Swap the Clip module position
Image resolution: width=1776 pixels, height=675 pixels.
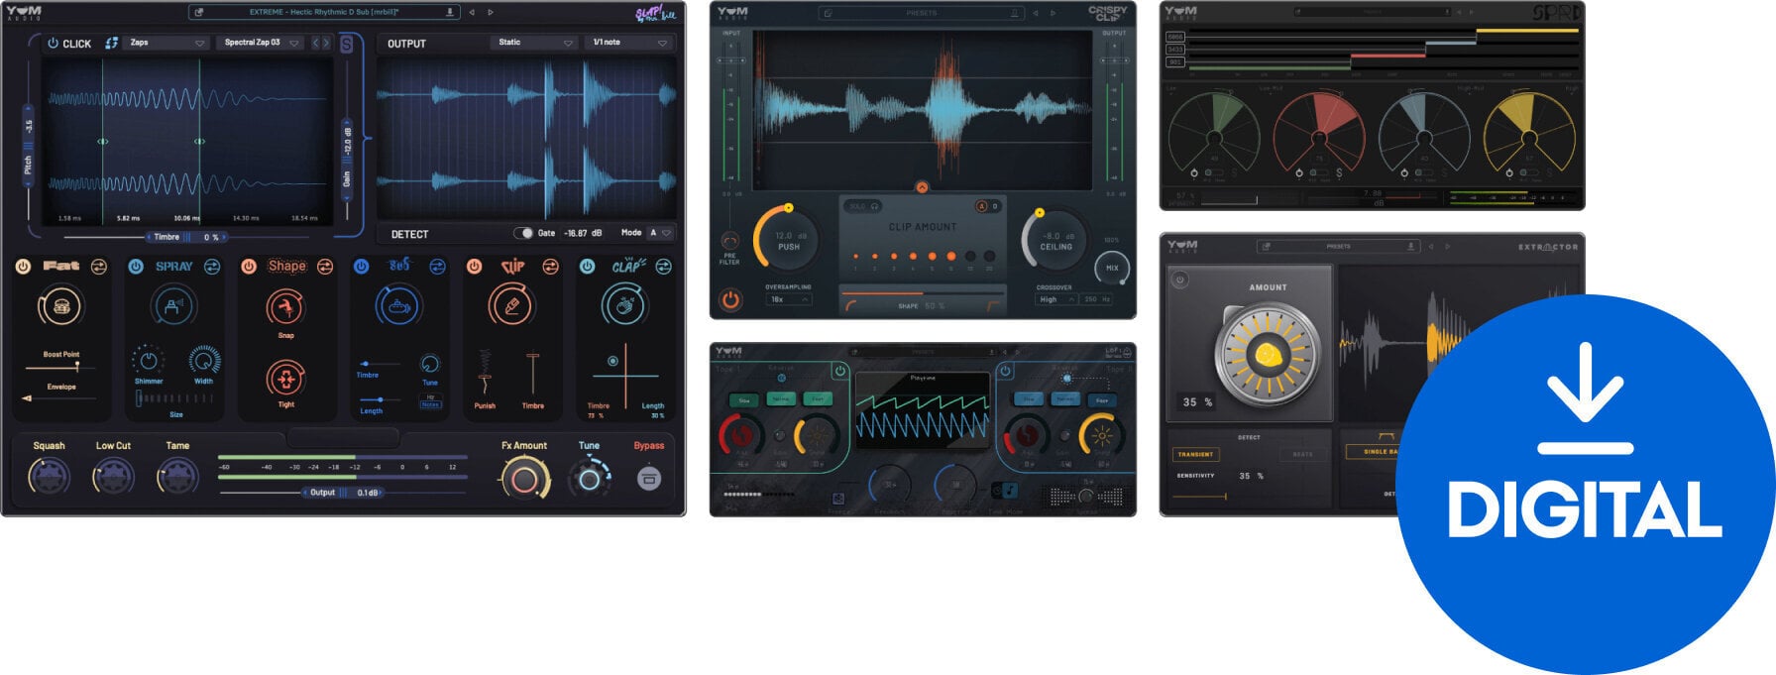pos(550,267)
